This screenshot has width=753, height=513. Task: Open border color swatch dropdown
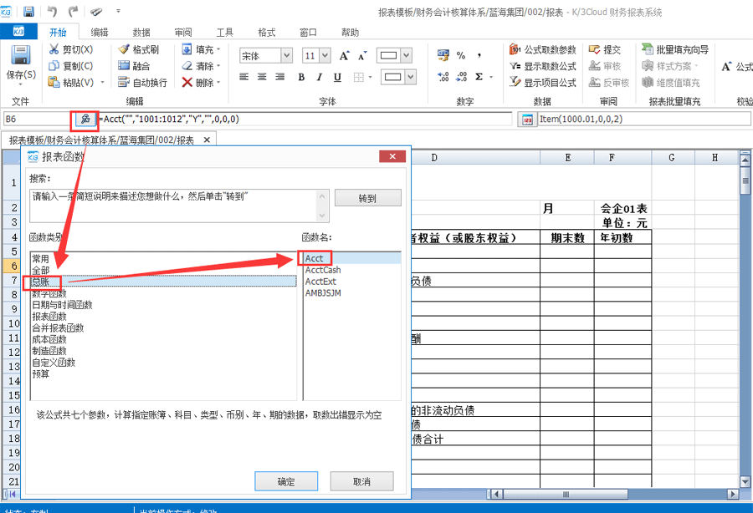[x=411, y=77]
